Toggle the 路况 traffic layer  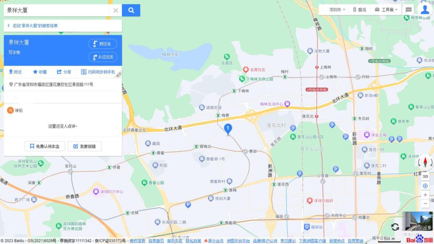360,10
